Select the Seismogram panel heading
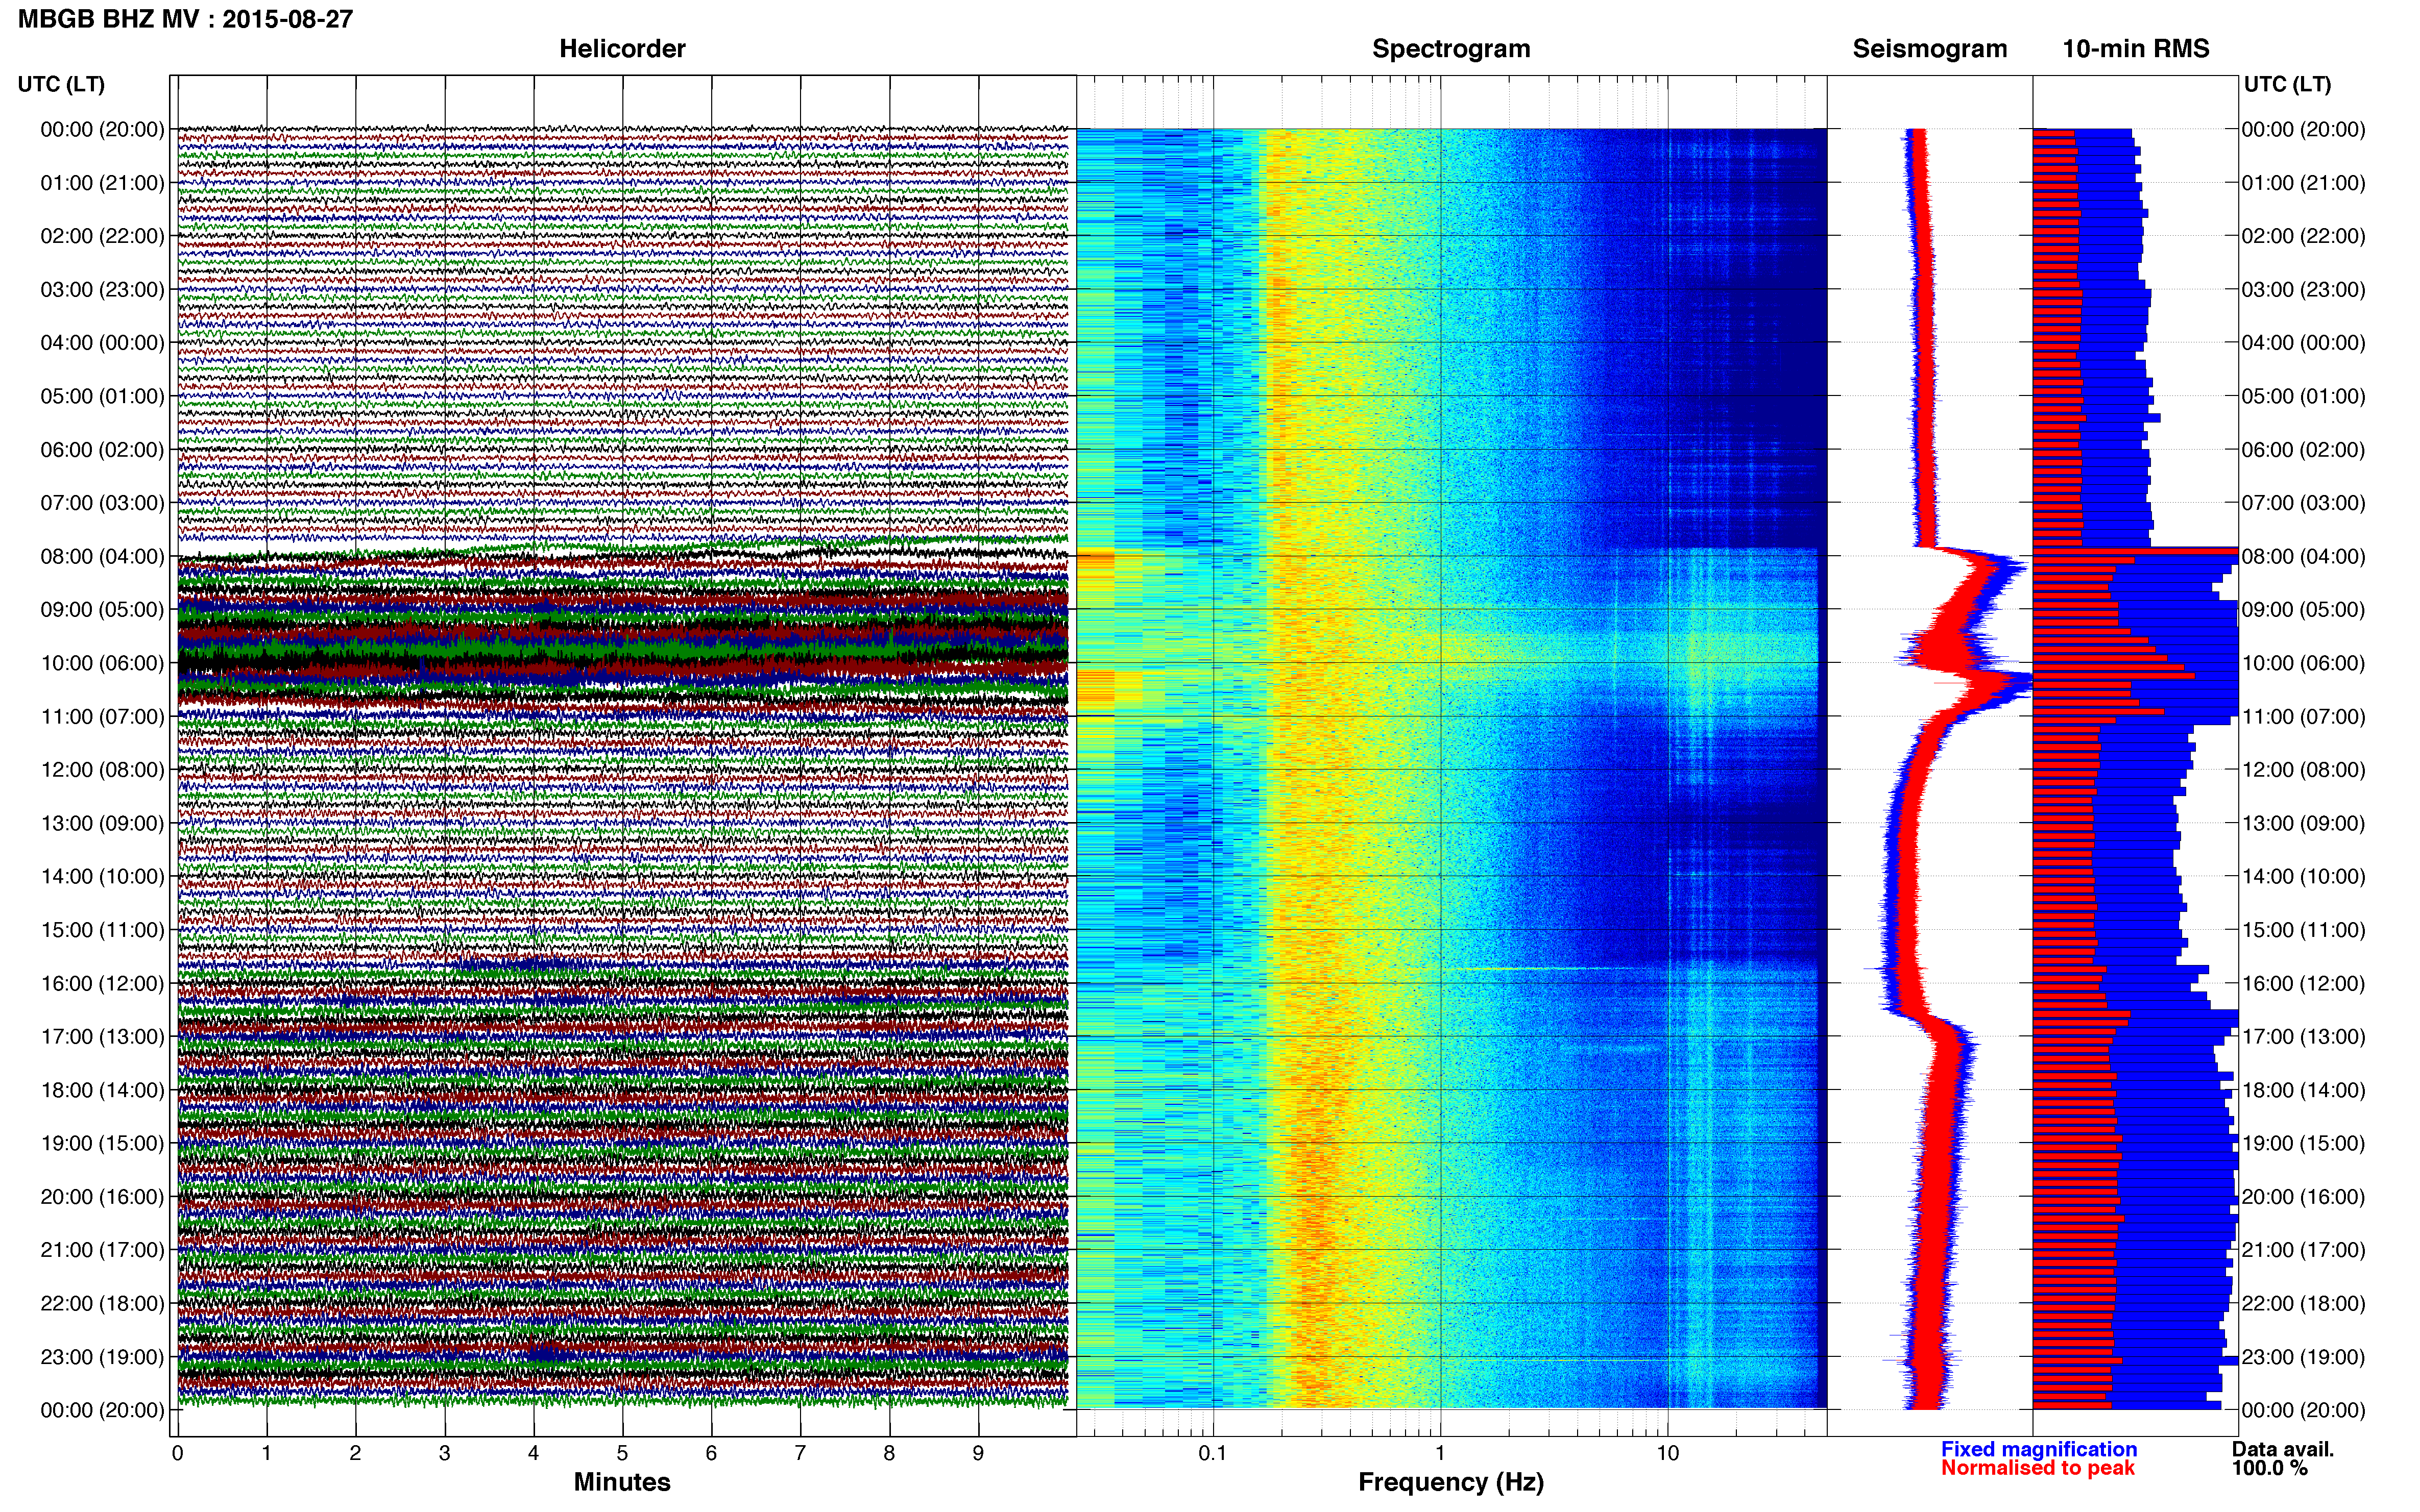The image size is (2420, 1512). click(x=1930, y=49)
